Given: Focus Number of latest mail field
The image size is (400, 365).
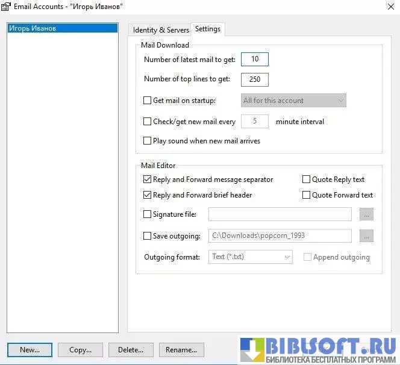Looking at the screenshot, I should [x=255, y=60].
